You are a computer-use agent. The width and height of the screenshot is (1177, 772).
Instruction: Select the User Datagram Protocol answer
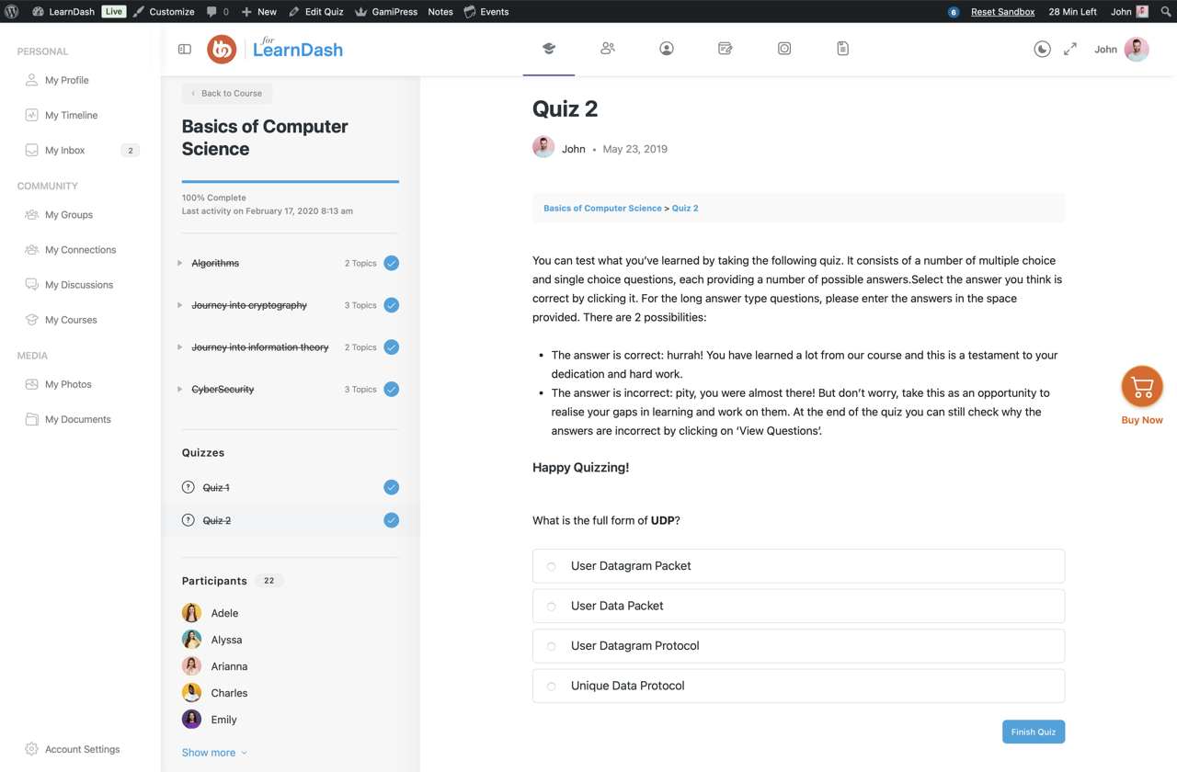click(x=552, y=646)
